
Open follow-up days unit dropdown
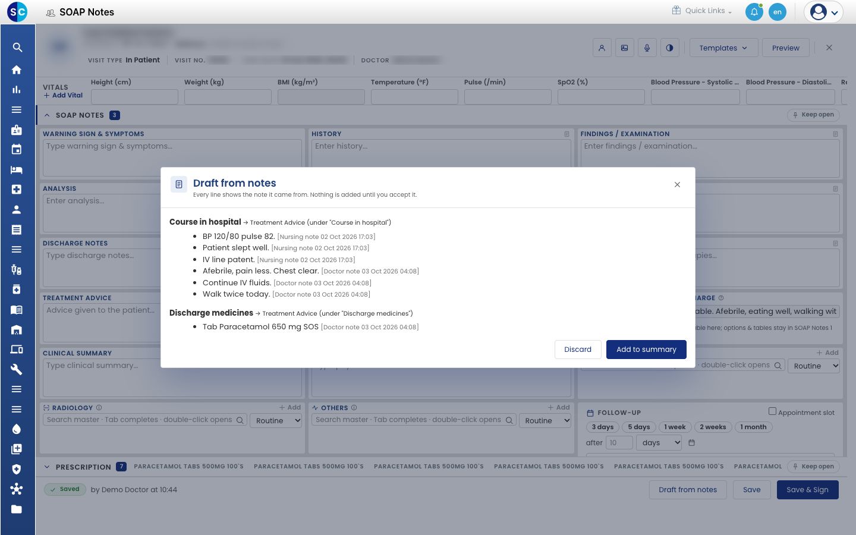(659, 443)
